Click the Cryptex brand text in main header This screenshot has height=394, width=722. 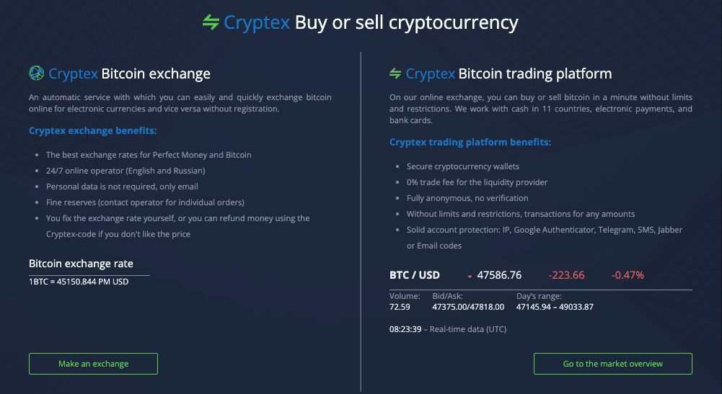(x=257, y=22)
